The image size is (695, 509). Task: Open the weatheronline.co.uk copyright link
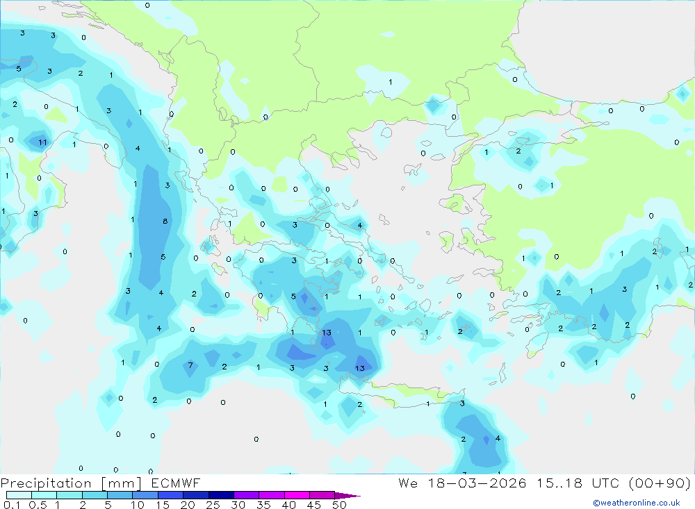click(637, 503)
